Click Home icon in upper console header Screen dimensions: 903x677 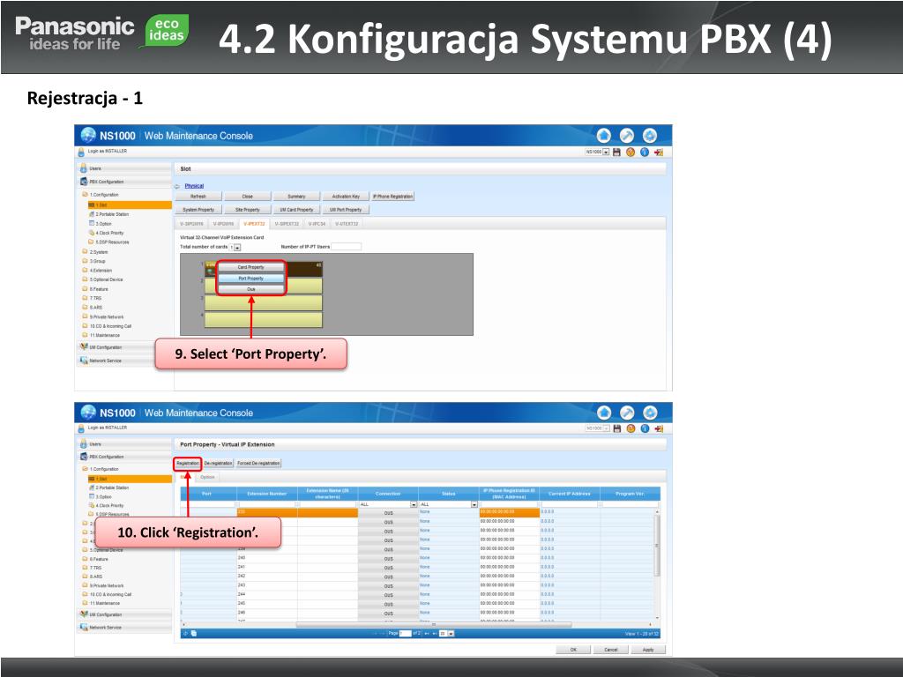(x=603, y=135)
